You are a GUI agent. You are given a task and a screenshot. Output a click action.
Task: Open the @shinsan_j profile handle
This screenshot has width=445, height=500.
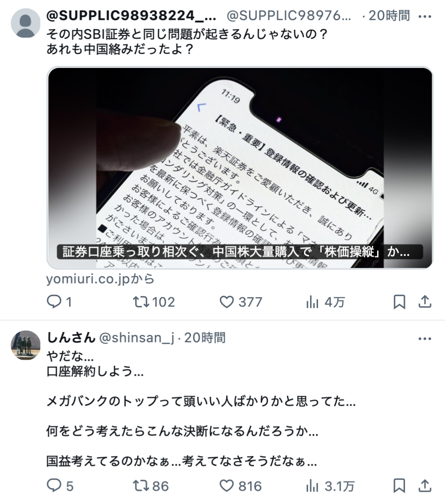[x=137, y=338]
